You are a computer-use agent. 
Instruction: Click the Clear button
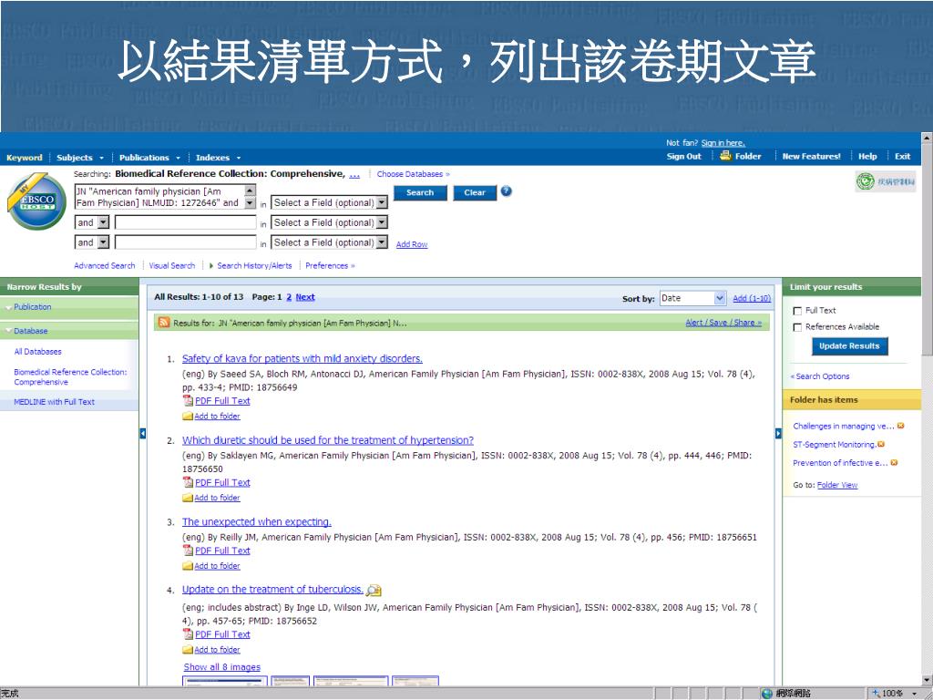point(475,193)
